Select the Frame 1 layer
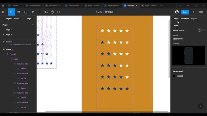The image size is (207, 116). pyautogui.click(x=9, y=49)
